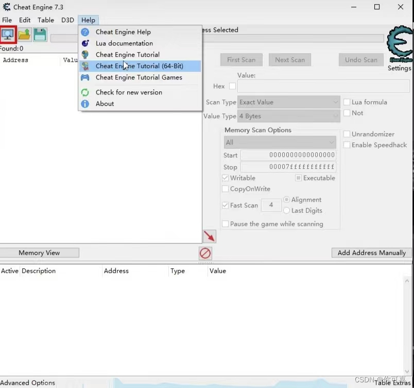Click the blue About info icon
The height and width of the screenshot is (388, 414).
click(x=85, y=104)
